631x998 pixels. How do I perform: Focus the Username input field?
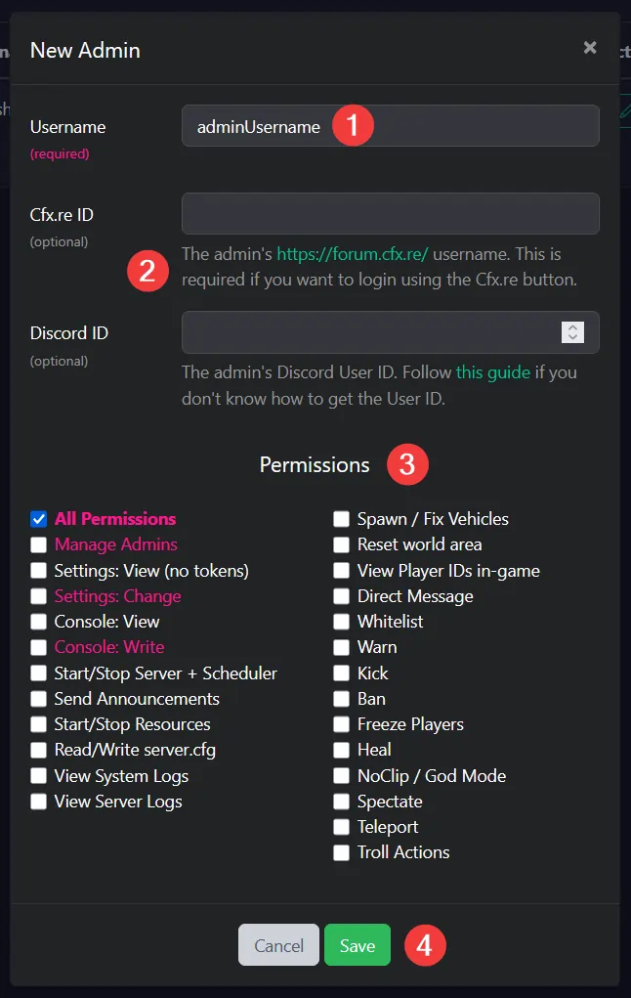tap(391, 126)
